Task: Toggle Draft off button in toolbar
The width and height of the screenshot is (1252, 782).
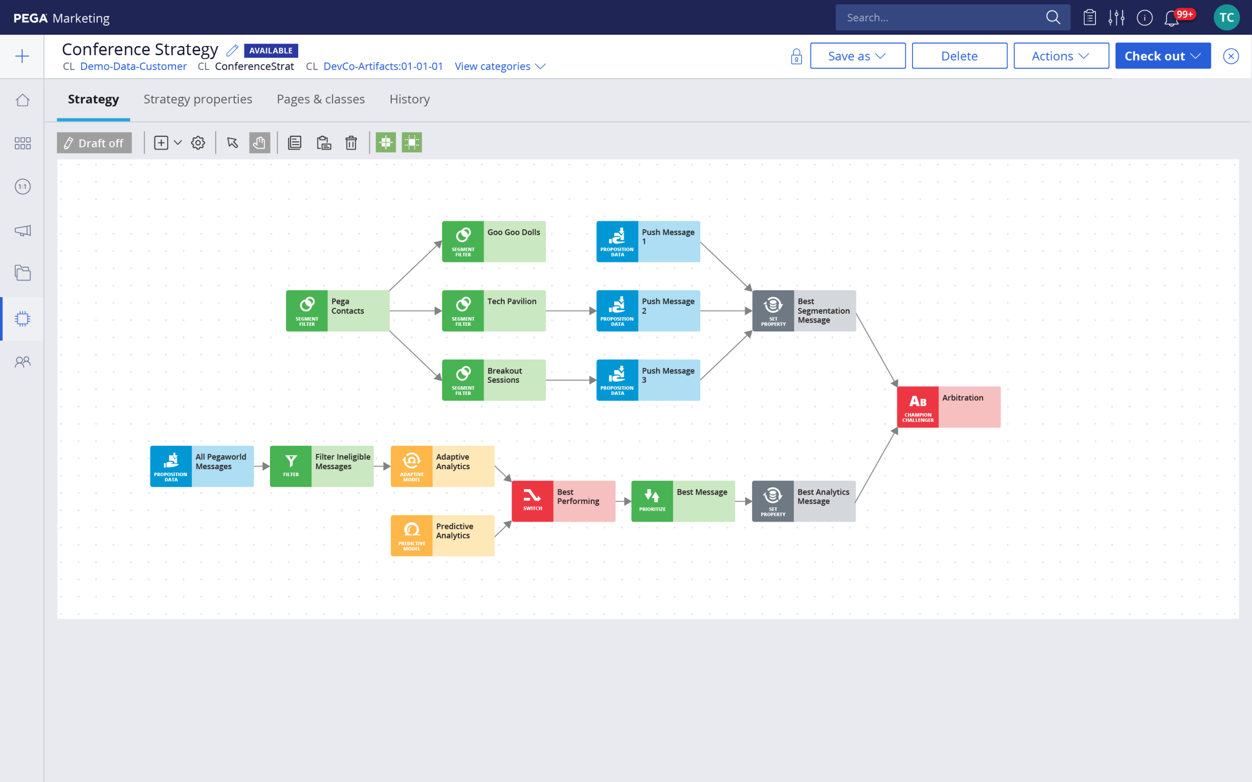Action: [94, 142]
